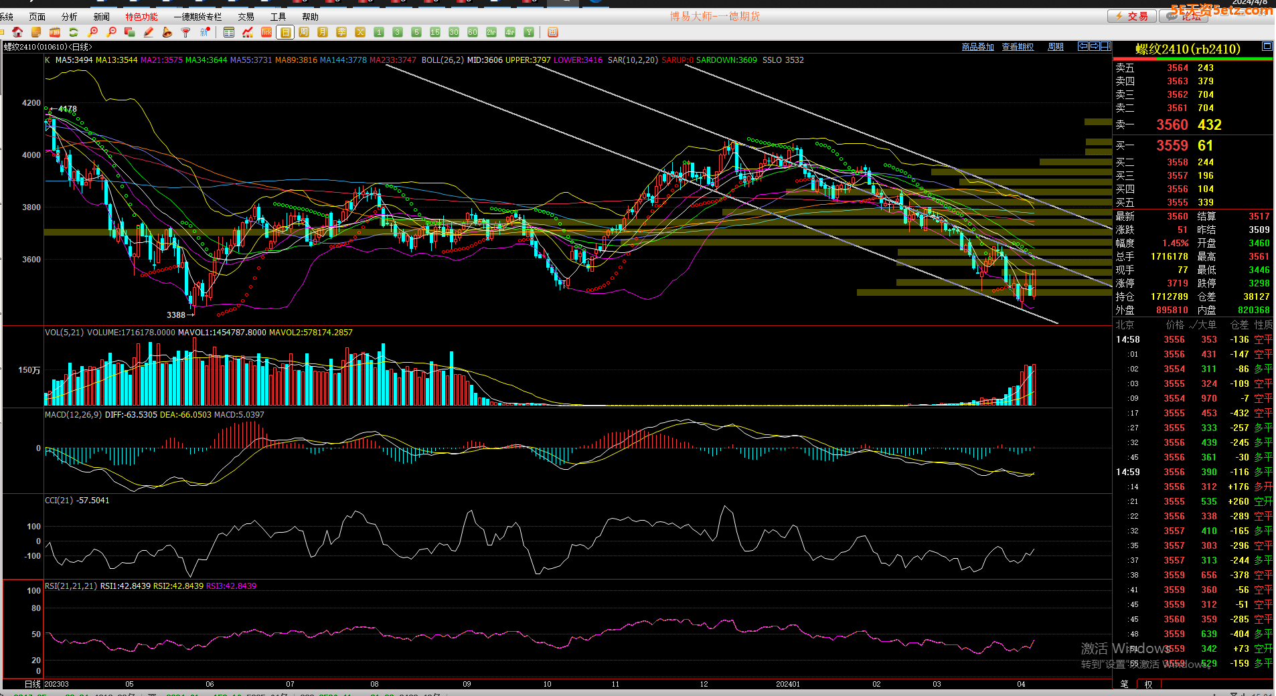Viewport: 1276px width, 696px height.
Task: Toggle the 15-minute period button
Action: (x=435, y=32)
